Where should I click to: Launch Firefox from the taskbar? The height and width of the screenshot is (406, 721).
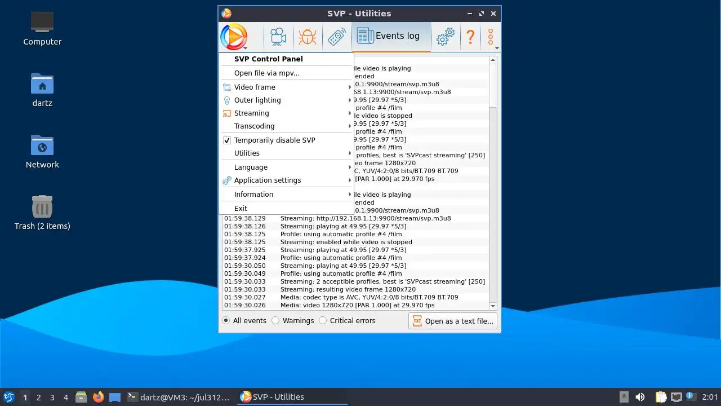(x=99, y=397)
